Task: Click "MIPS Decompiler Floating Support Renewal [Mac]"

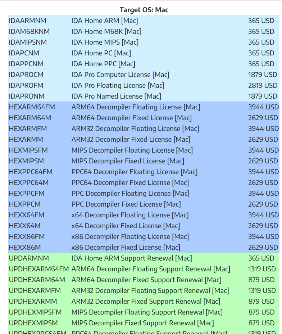Action: (x=147, y=312)
